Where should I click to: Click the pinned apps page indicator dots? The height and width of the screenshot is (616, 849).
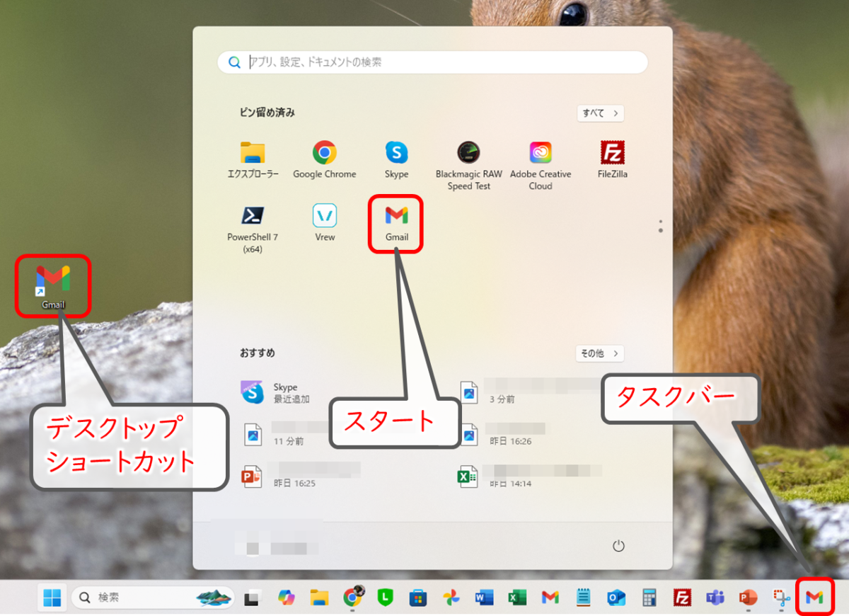(661, 227)
